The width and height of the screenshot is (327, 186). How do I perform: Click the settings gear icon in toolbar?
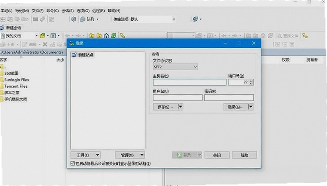pos(74,19)
